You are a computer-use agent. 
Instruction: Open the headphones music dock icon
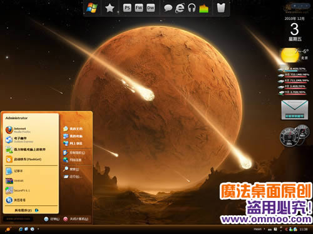[192, 8]
